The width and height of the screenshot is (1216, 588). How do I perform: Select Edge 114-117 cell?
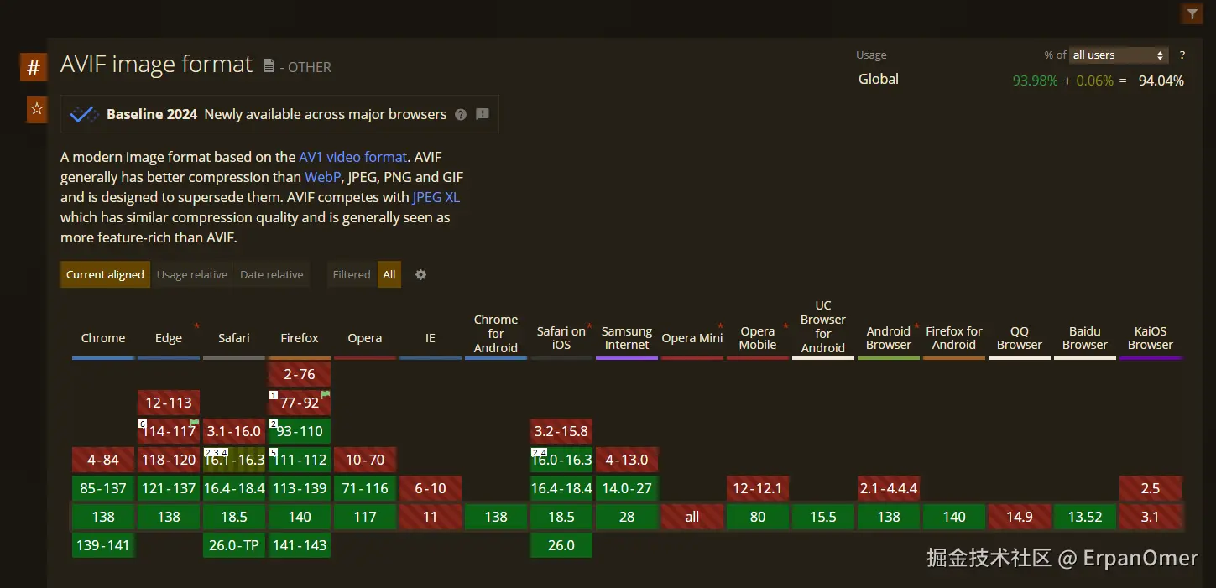pos(169,431)
